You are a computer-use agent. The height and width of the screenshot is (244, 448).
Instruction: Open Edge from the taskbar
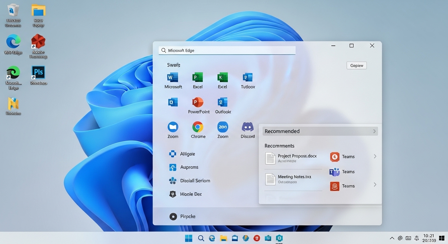pos(212,238)
